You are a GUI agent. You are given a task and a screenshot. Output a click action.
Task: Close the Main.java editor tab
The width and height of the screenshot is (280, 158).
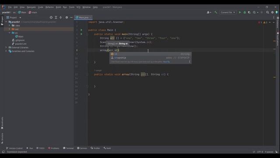point(91,18)
